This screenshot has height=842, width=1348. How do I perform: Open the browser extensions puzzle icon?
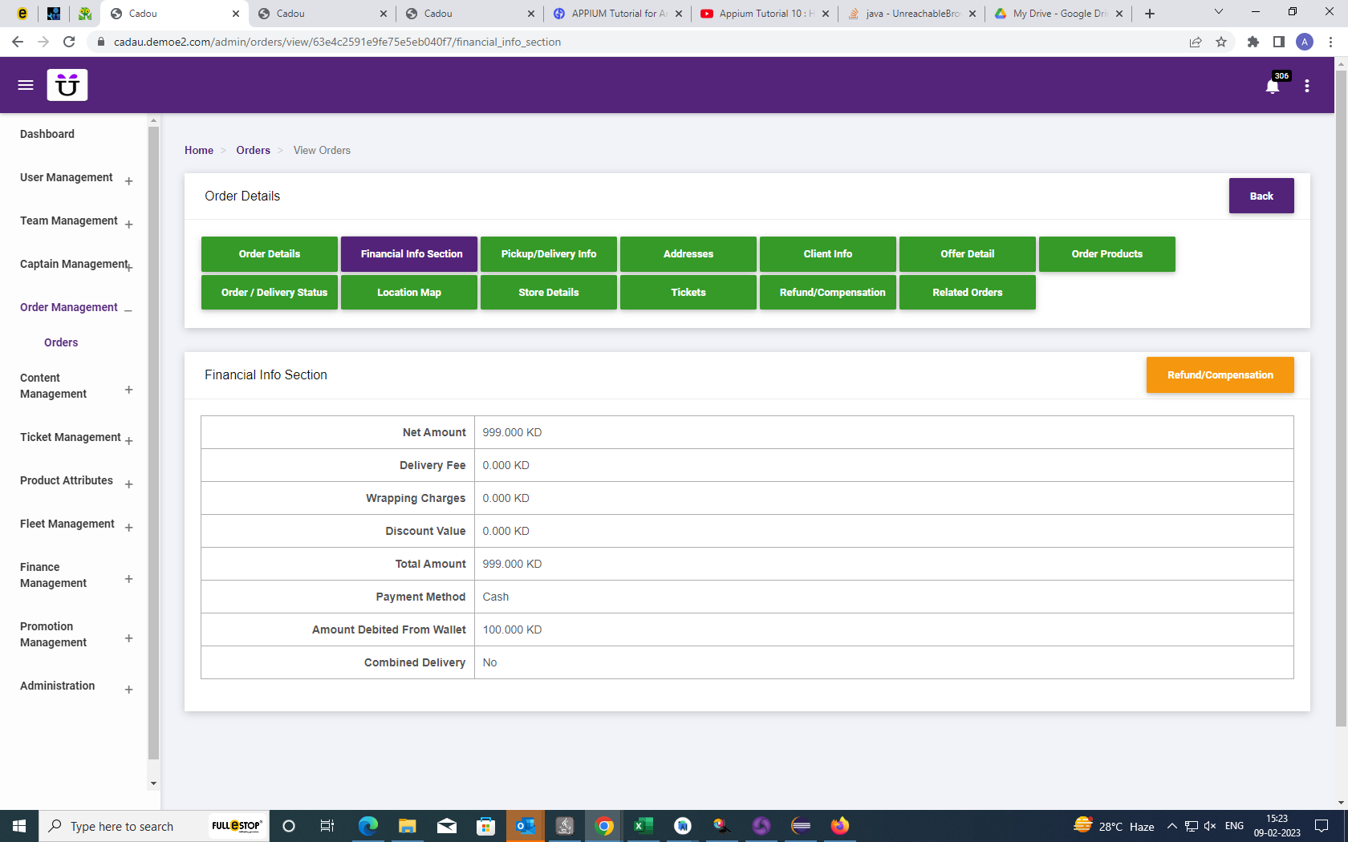point(1253,42)
